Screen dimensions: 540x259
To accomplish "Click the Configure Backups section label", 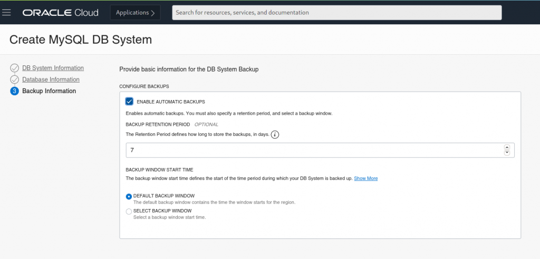I will [x=144, y=86].
